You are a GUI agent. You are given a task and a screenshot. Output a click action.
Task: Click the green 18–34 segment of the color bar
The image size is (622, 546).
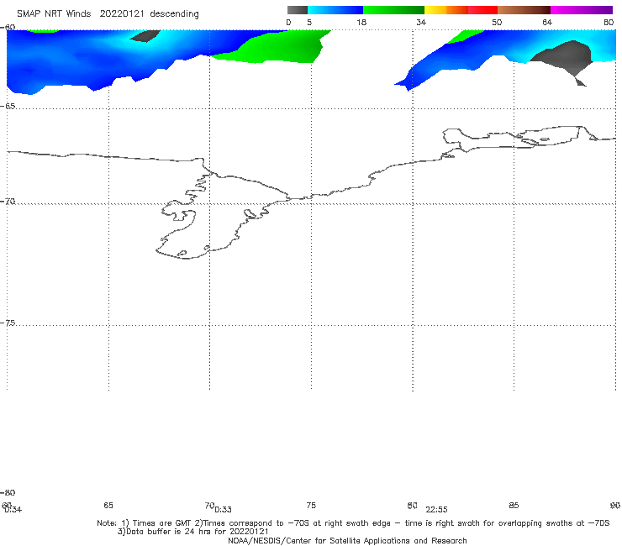pyautogui.click(x=393, y=10)
